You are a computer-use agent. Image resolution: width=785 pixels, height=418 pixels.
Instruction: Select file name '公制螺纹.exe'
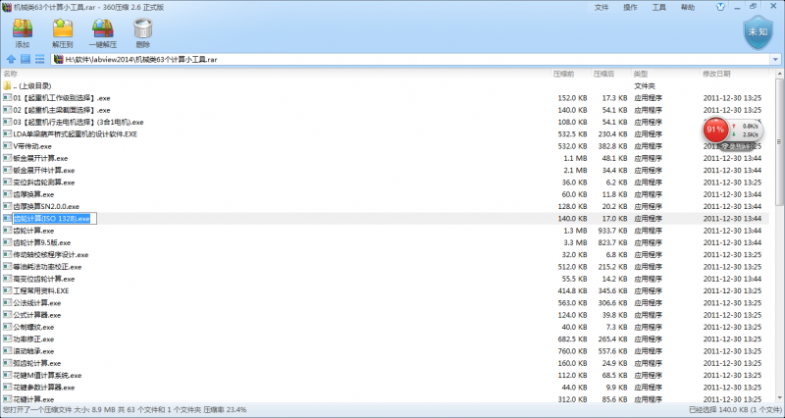click(33, 327)
